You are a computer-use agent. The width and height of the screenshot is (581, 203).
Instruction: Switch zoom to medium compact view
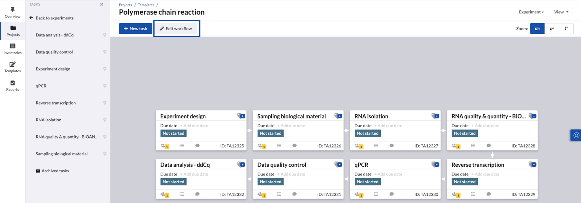coord(552,29)
